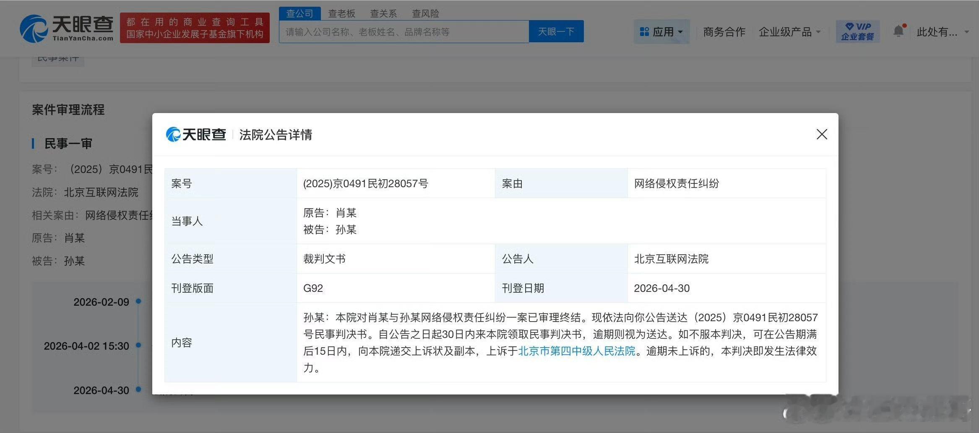Click the timeline dot next to 2026-04-02 15:30
The image size is (979, 433).
point(138,345)
